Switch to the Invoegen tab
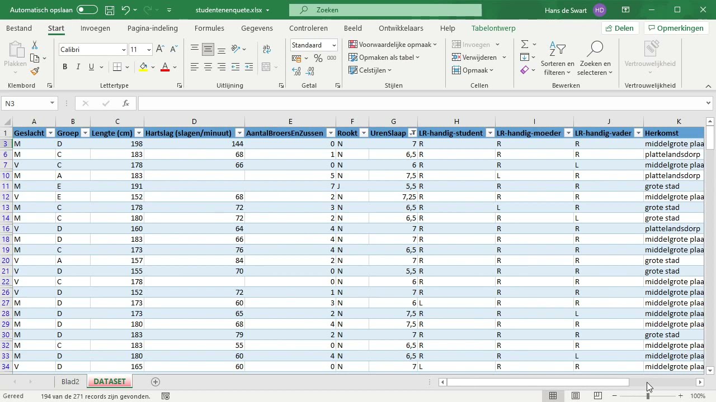Screen dimensions: 716x402 coord(95,28)
